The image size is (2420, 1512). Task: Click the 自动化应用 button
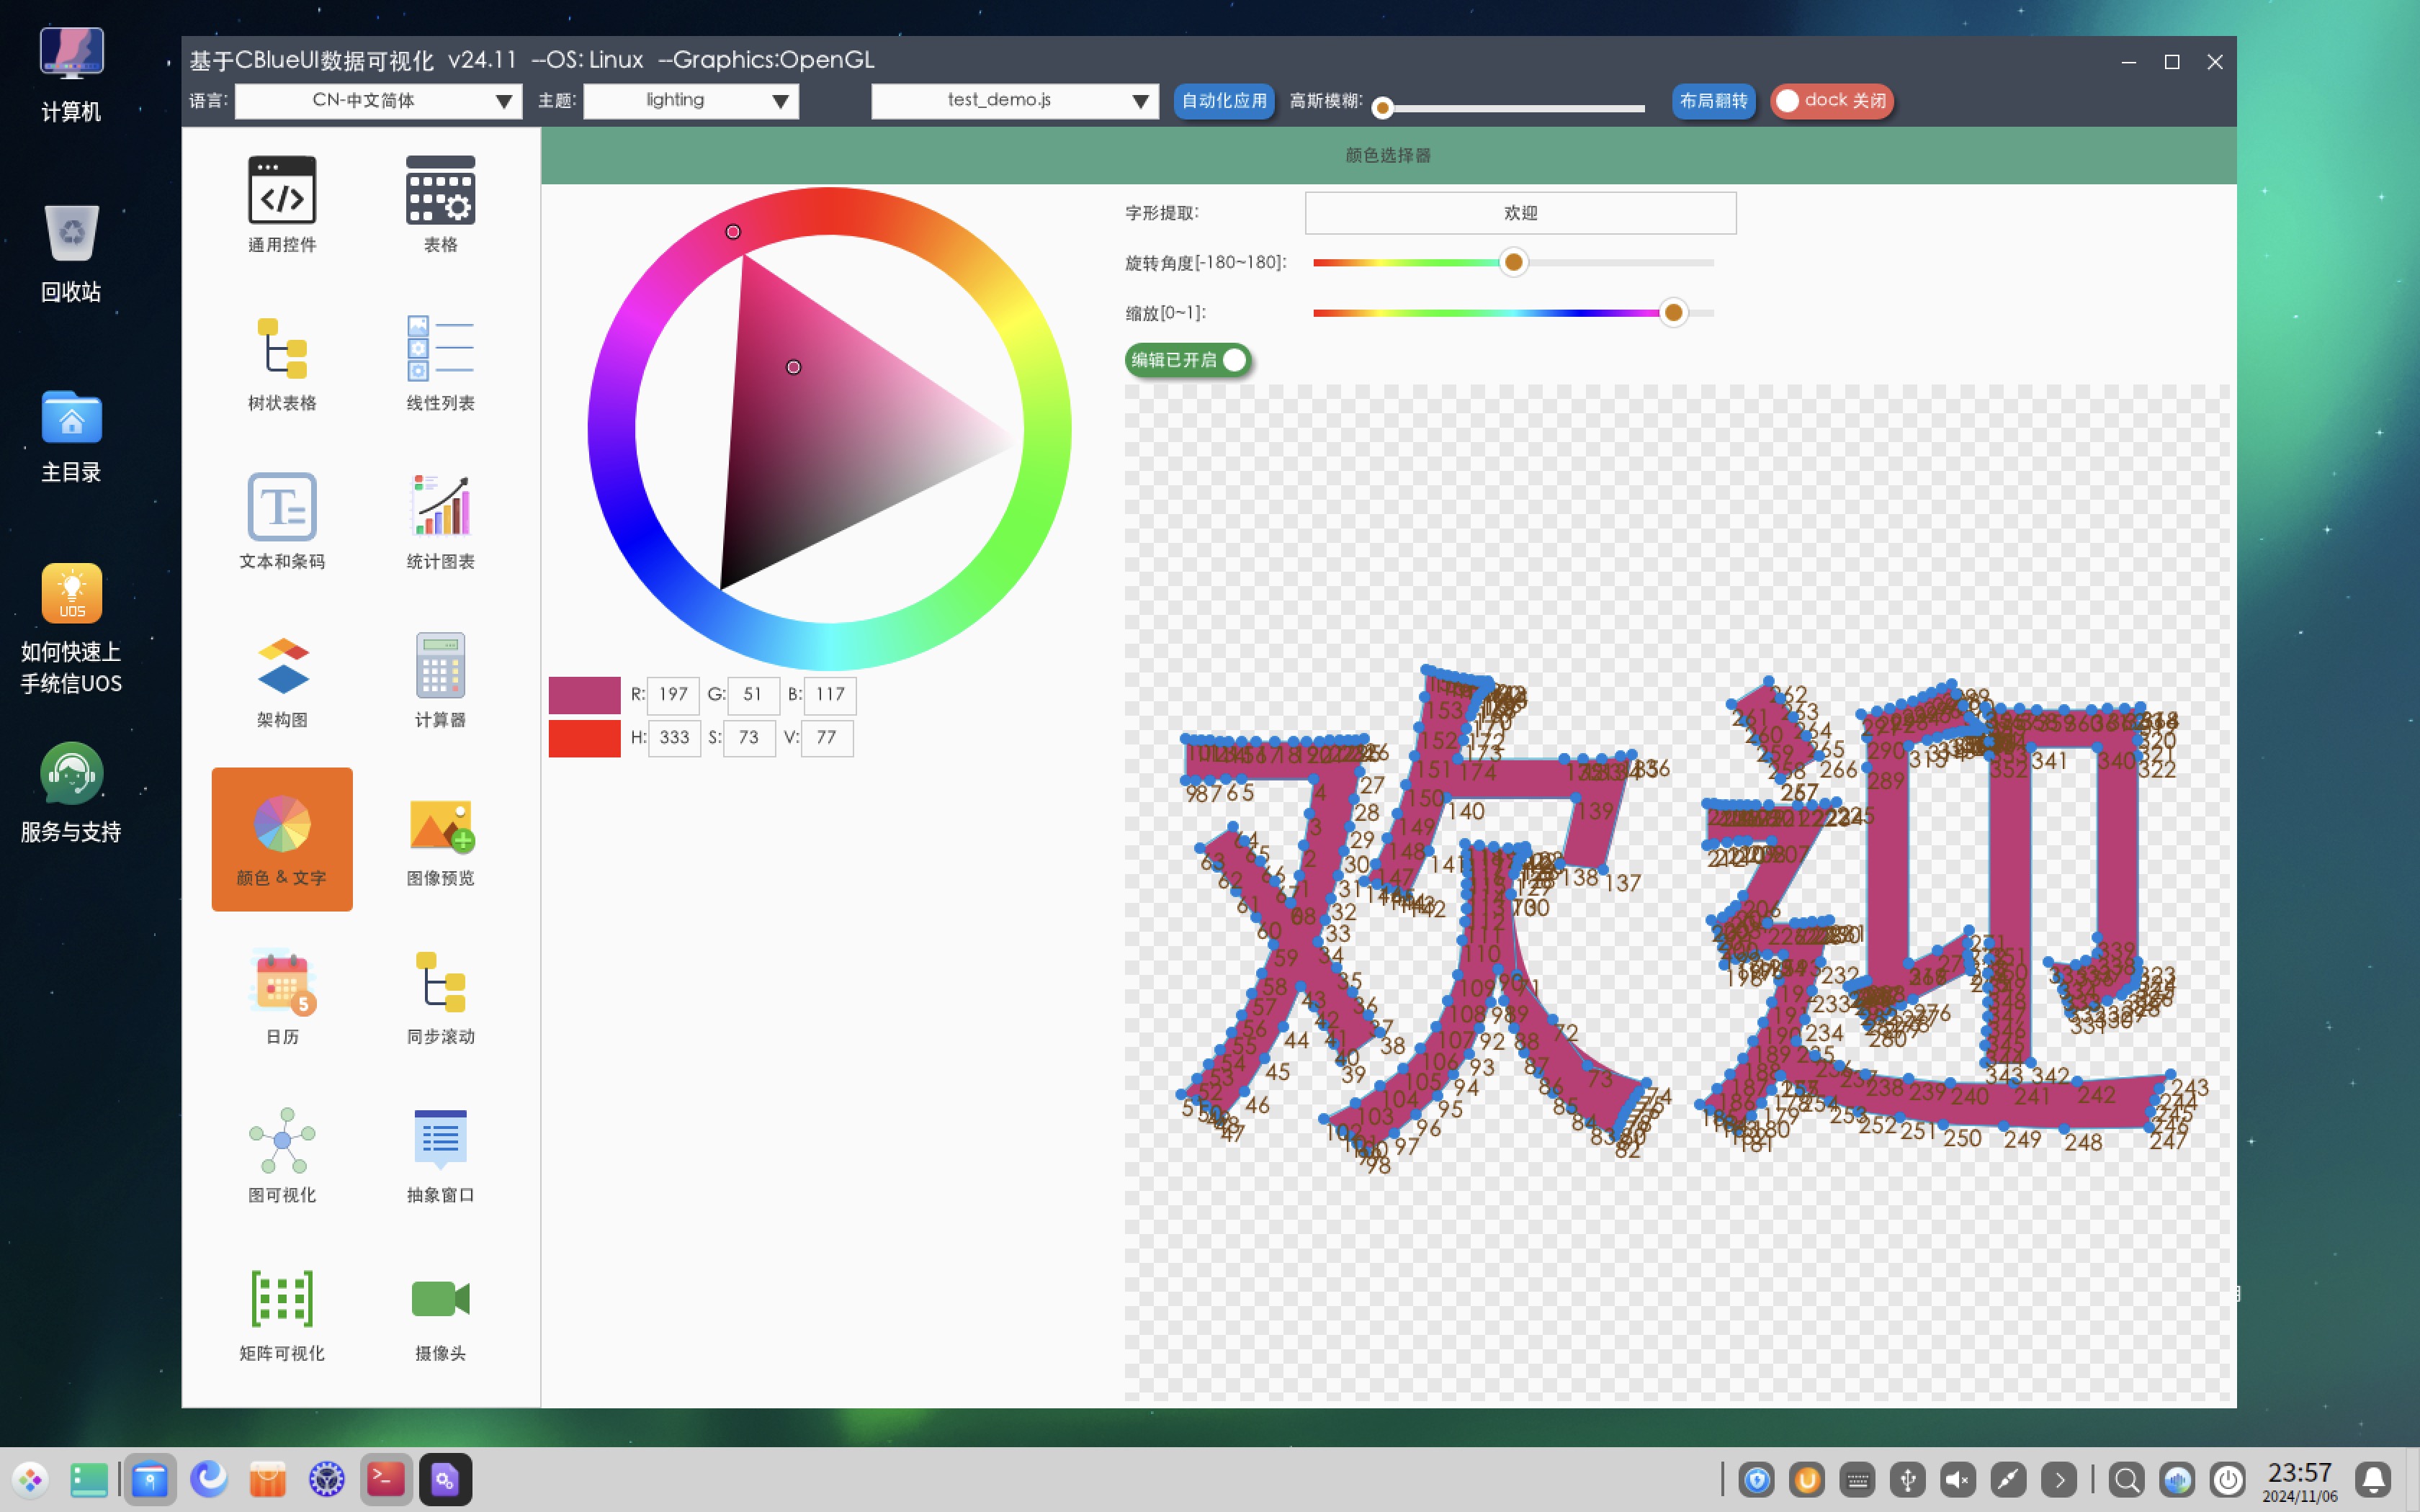point(1223,101)
